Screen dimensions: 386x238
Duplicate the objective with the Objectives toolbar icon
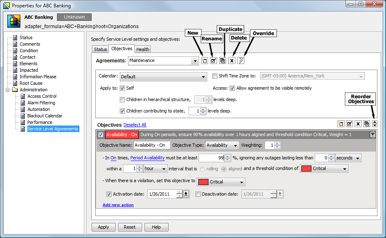click(x=366, y=123)
